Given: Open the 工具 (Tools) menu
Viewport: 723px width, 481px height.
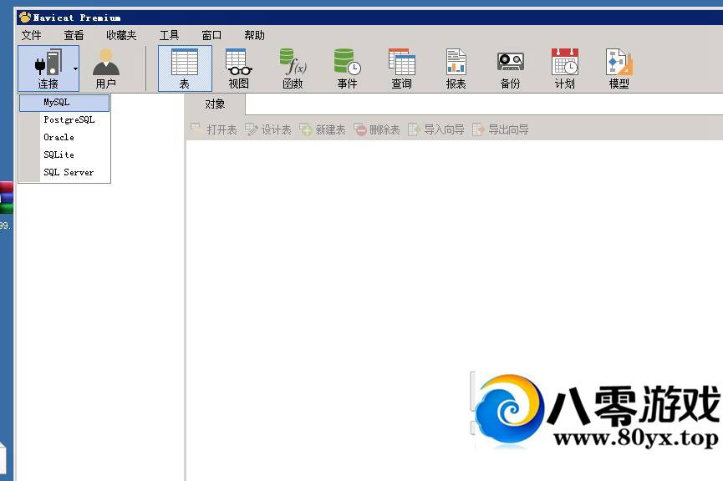Looking at the screenshot, I should pyautogui.click(x=169, y=35).
